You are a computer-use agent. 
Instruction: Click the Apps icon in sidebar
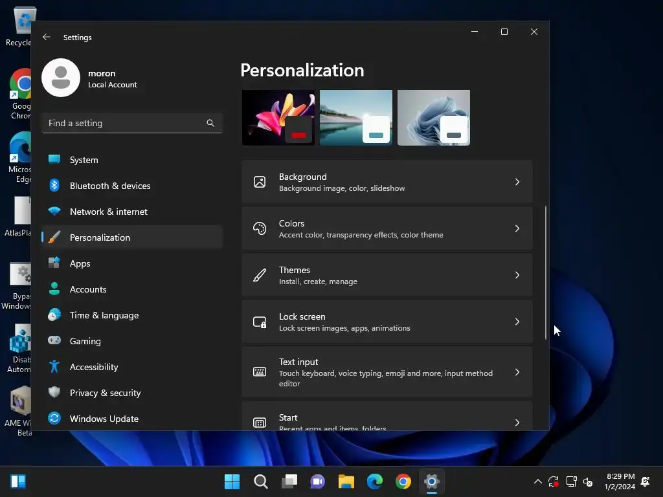coord(54,263)
